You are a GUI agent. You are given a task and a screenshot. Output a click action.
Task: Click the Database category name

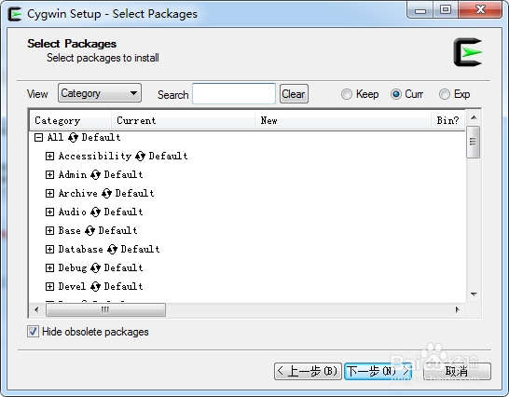tap(80, 250)
